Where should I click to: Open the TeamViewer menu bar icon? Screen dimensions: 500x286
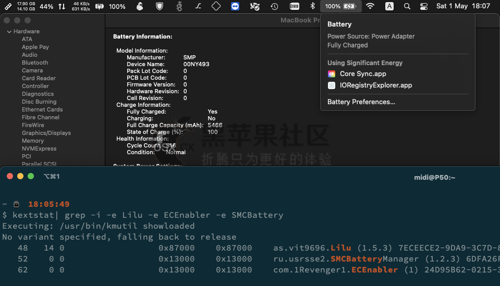click(x=235, y=6)
